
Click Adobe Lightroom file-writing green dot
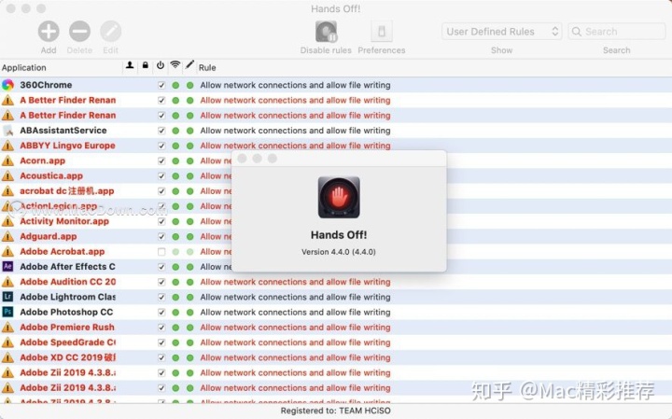click(x=190, y=297)
